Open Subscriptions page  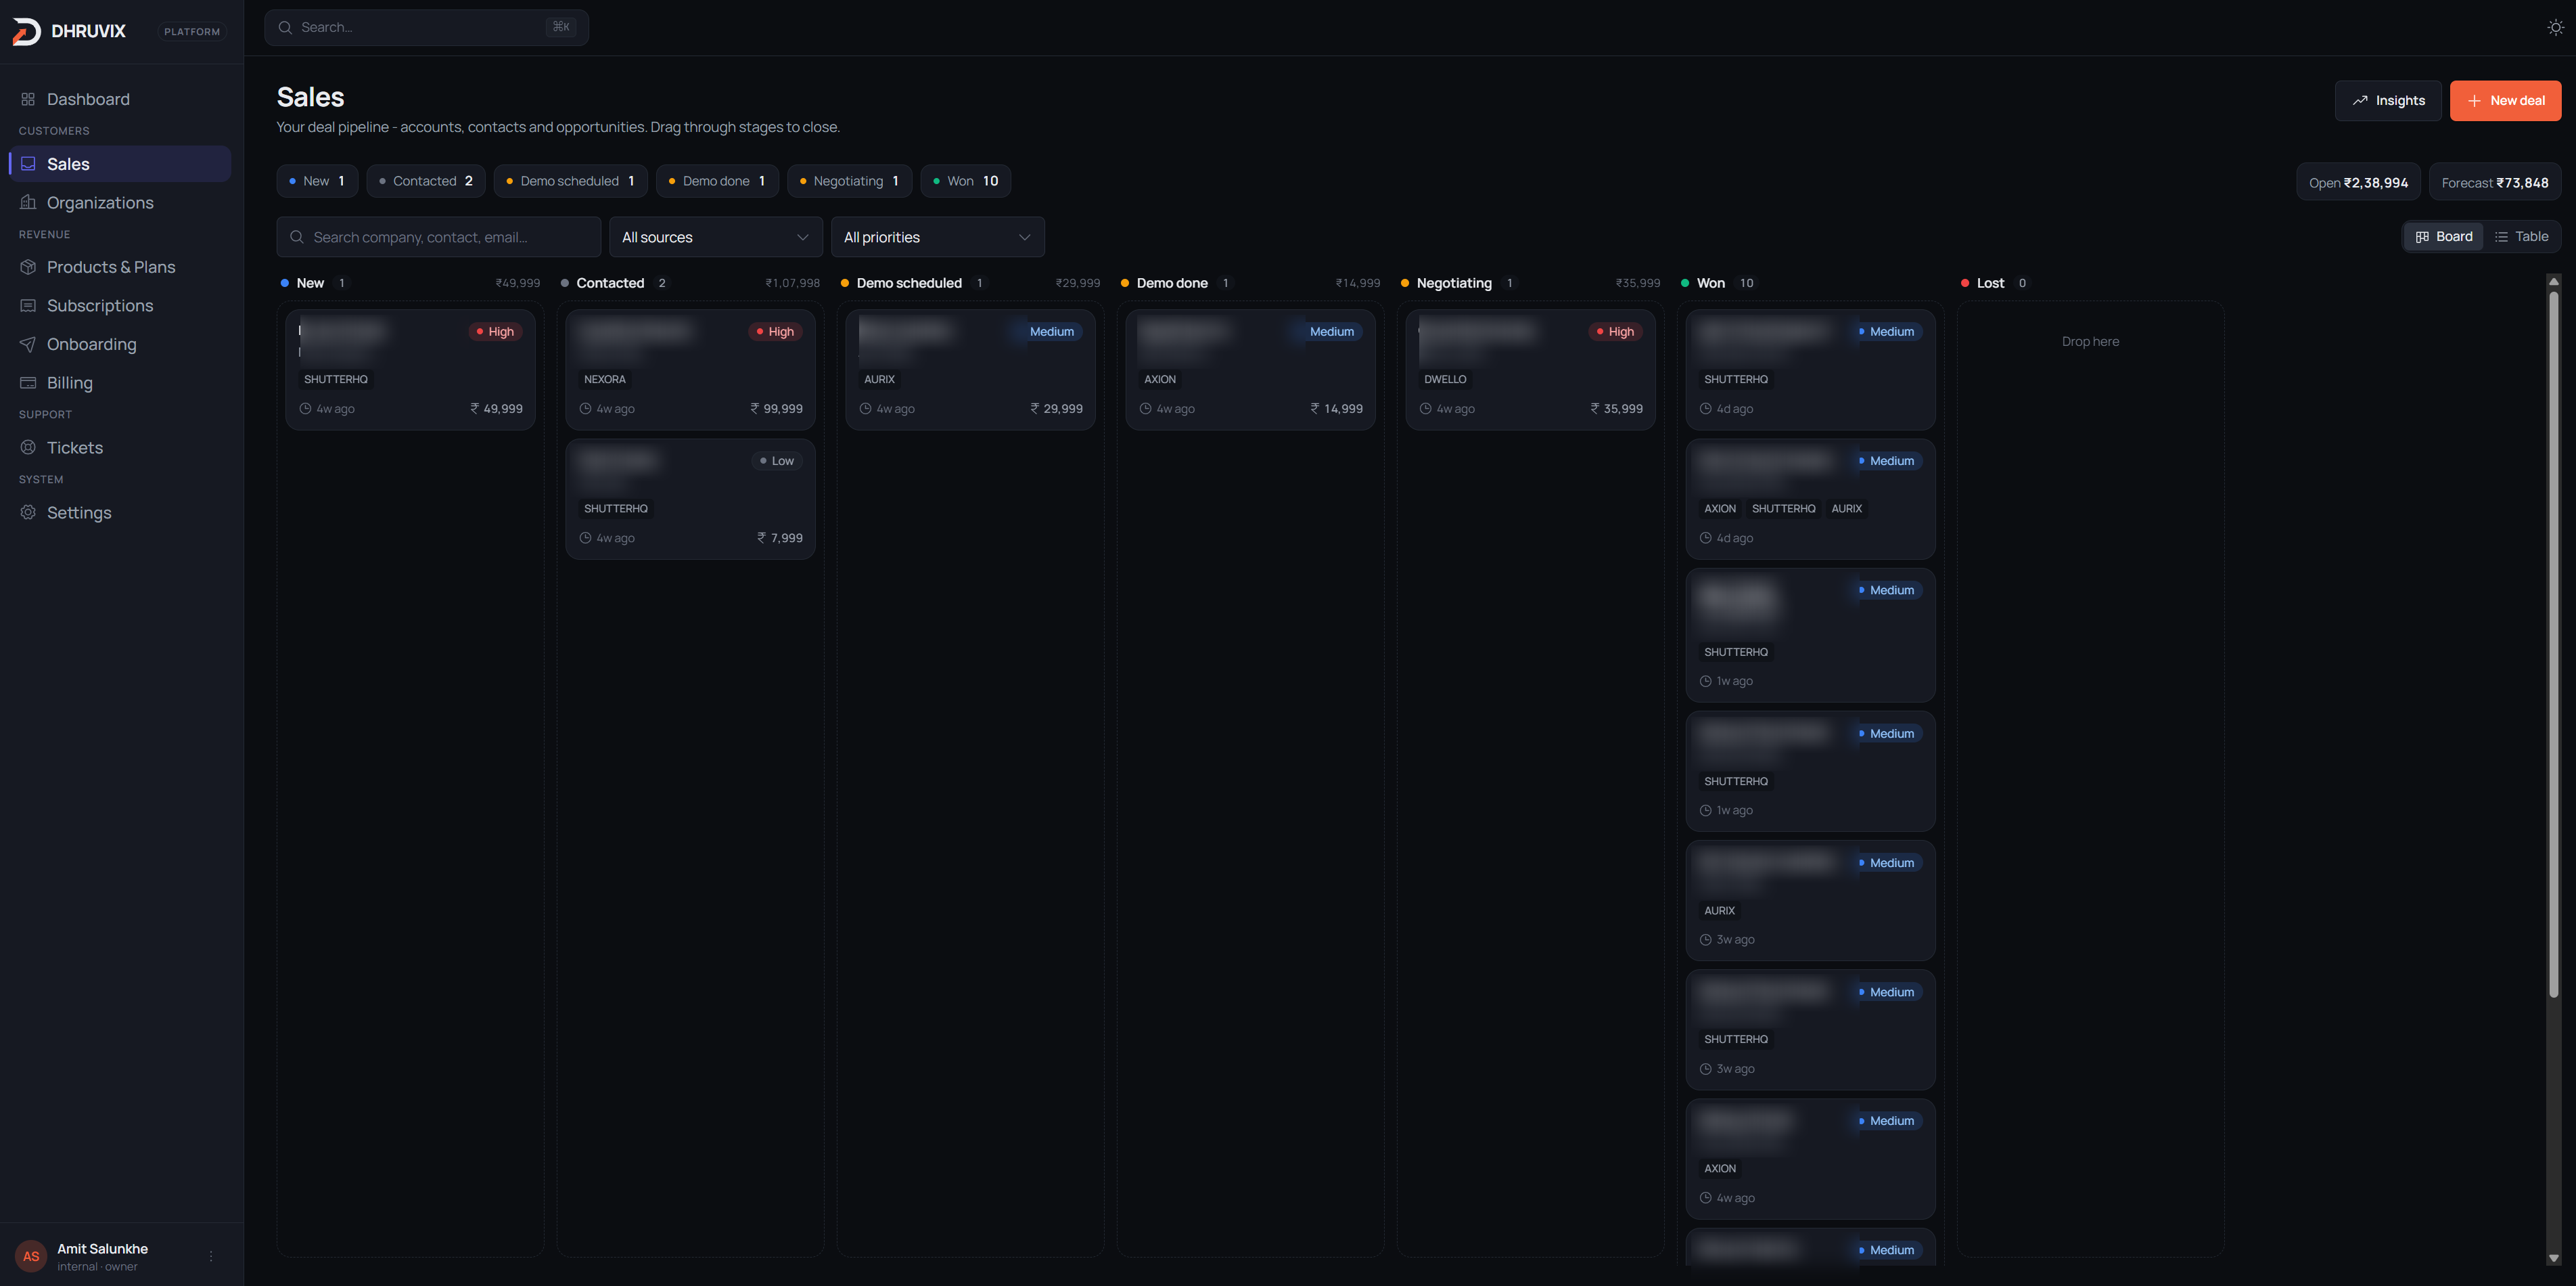pyautogui.click(x=120, y=305)
